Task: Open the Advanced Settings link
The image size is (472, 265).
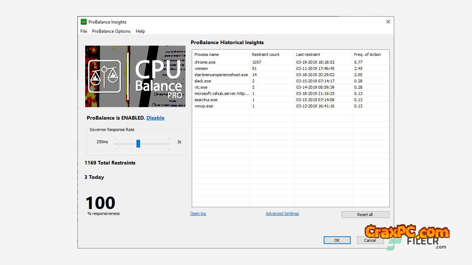Action: [282, 213]
